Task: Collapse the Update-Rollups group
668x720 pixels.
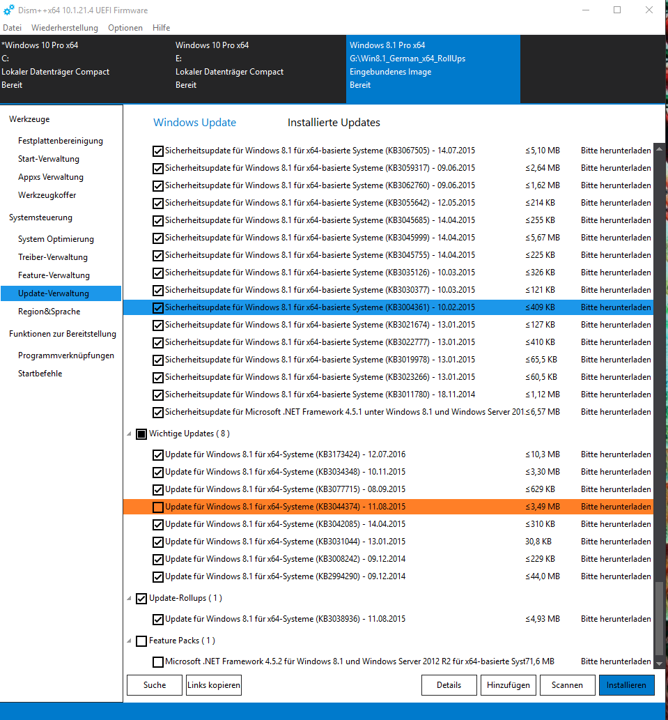Action: click(129, 598)
